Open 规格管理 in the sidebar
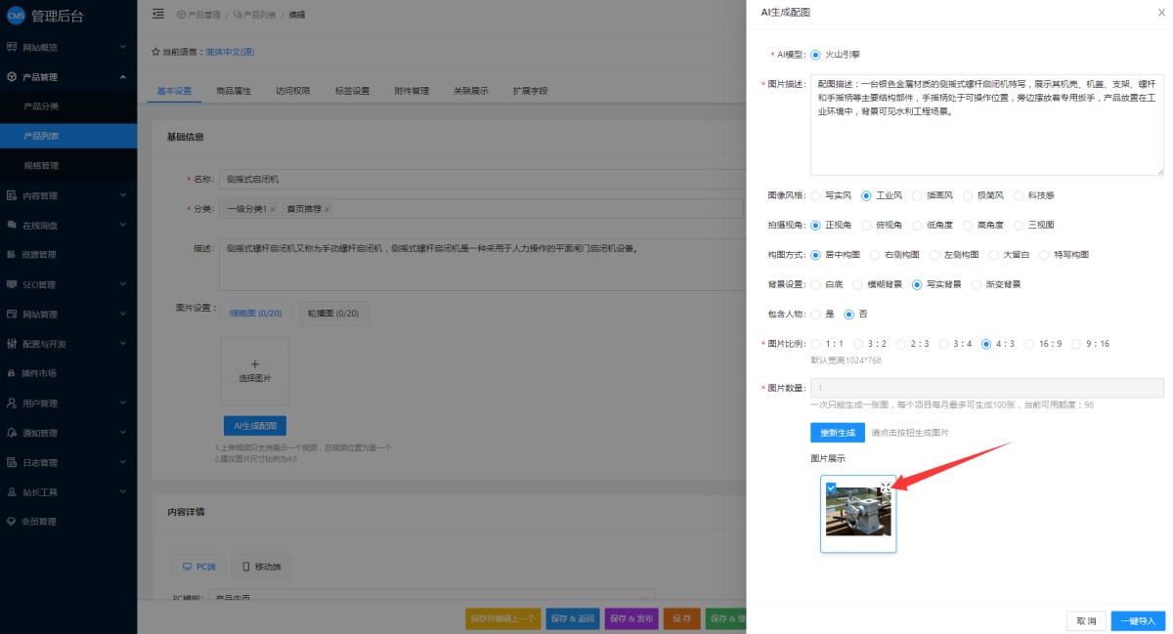This screenshot has width=1173, height=634. click(x=41, y=166)
